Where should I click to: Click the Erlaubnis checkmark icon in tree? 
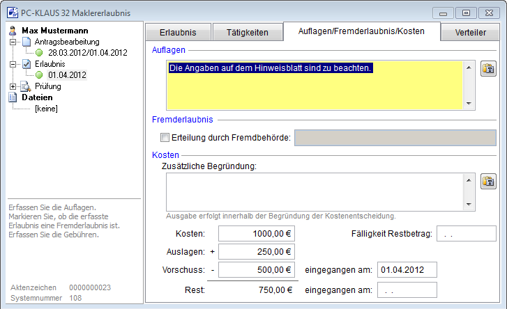click(26, 64)
